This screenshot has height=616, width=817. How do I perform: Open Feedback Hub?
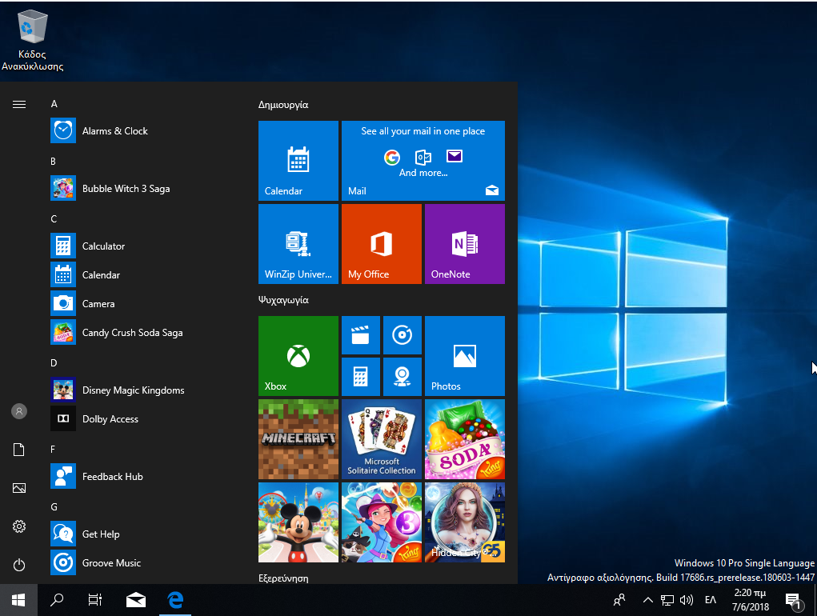[x=141, y=477]
